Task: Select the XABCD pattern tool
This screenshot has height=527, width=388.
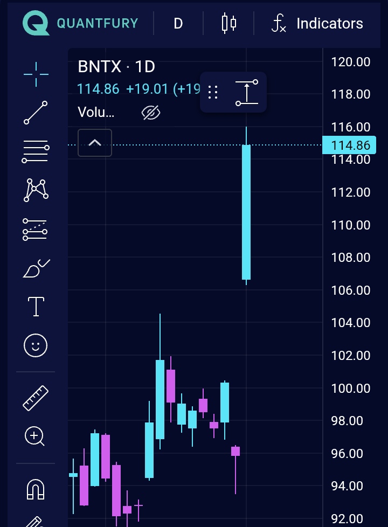Action: [36, 190]
